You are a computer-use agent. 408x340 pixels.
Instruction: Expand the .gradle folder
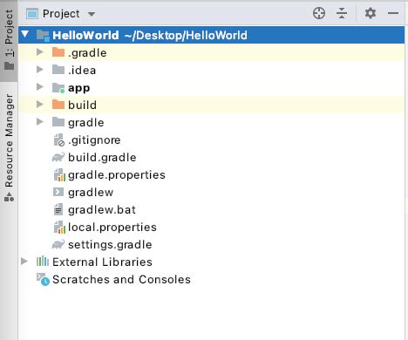point(40,52)
